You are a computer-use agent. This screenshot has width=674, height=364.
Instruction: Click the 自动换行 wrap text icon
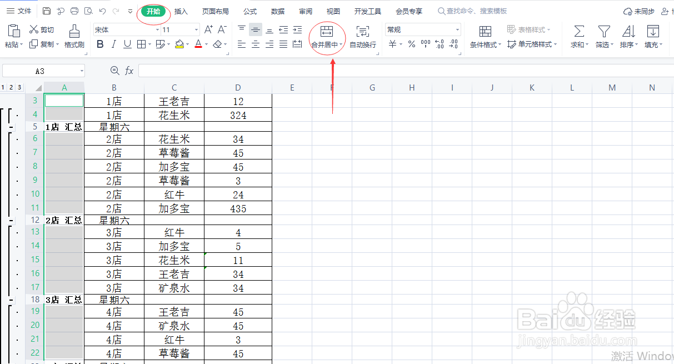[363, 31]
